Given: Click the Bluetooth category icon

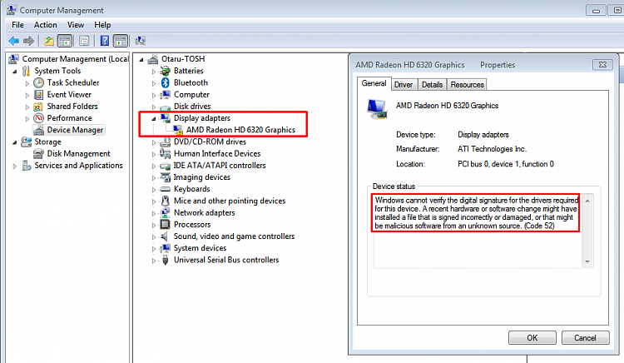Looking at the screenshot, I should click(x=166, y=82).
